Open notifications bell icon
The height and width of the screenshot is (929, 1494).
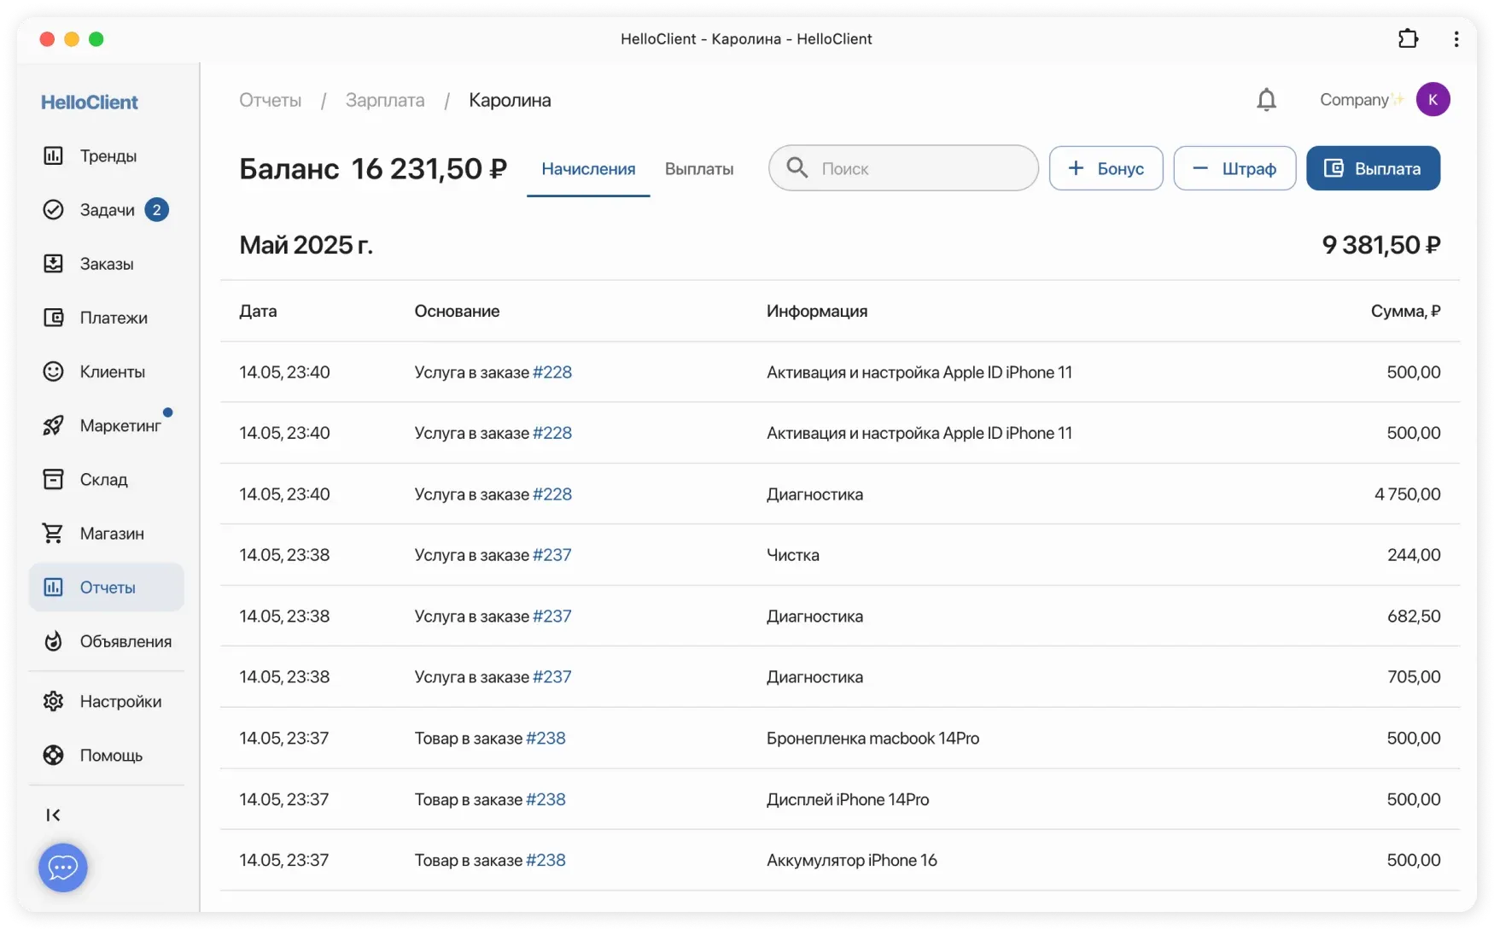point(1266,100)
